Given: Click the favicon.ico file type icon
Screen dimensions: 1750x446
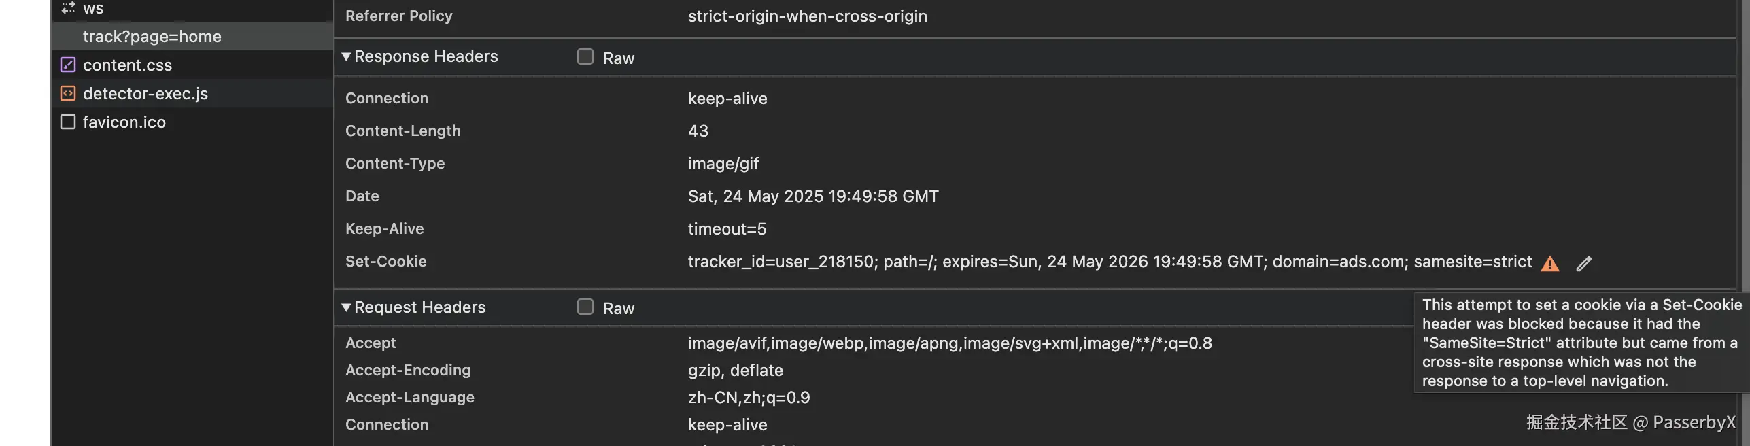Looking at the screenshot, I should click(x=68, y=122).
